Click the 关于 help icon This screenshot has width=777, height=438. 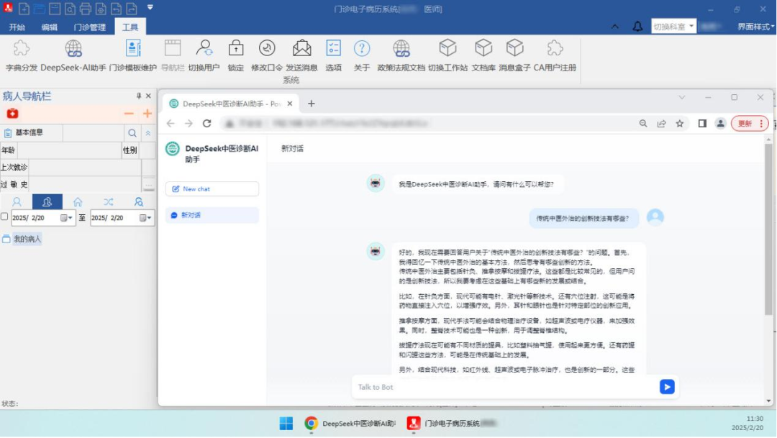pos(362,55)
